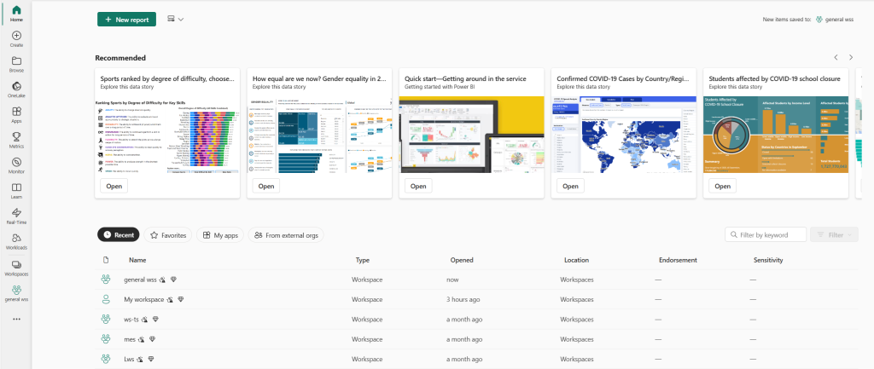The image size is (874, 369).
Task: Go to OneLake in the sidebar
Action: click(x=16, y=89)
